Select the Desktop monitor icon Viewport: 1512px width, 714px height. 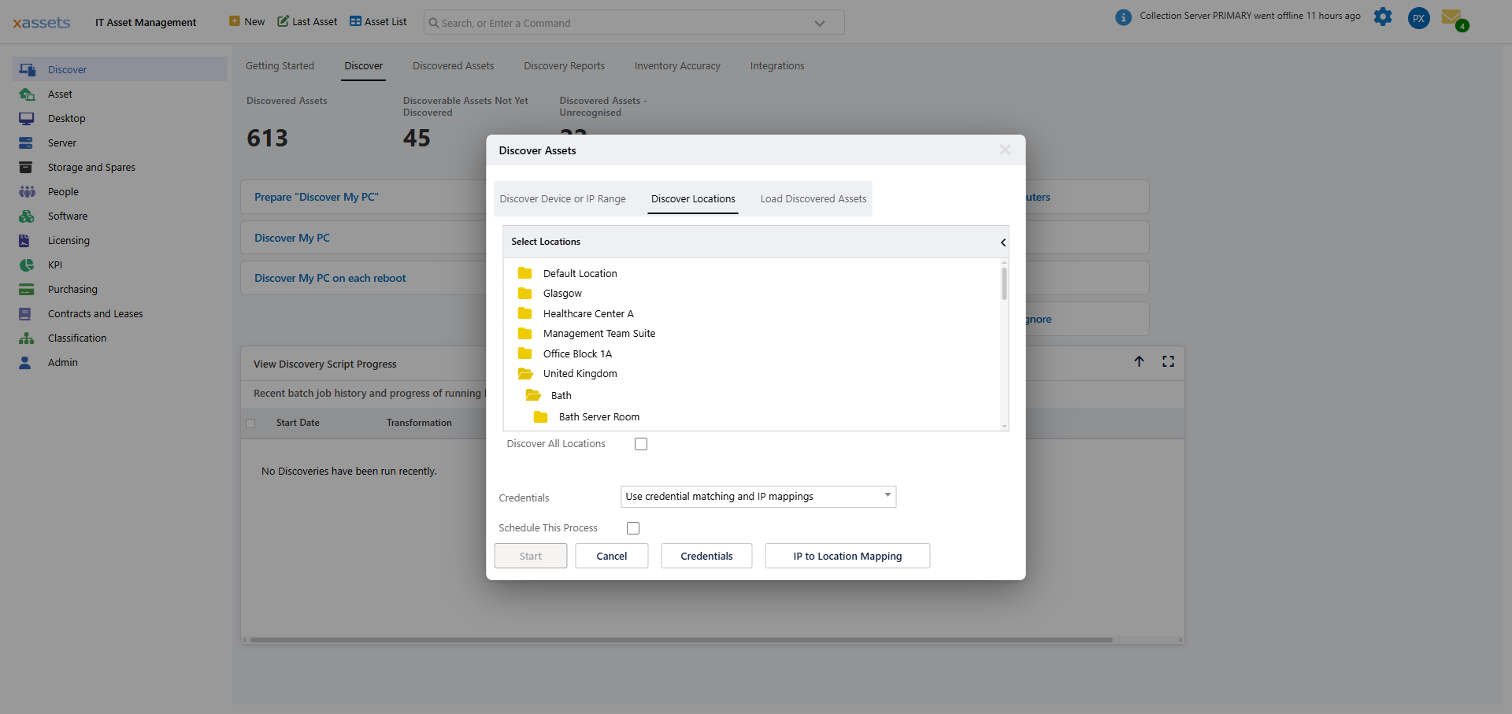point(27,118)
